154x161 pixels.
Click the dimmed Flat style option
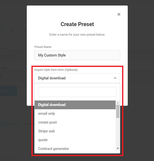pos(12,30)
